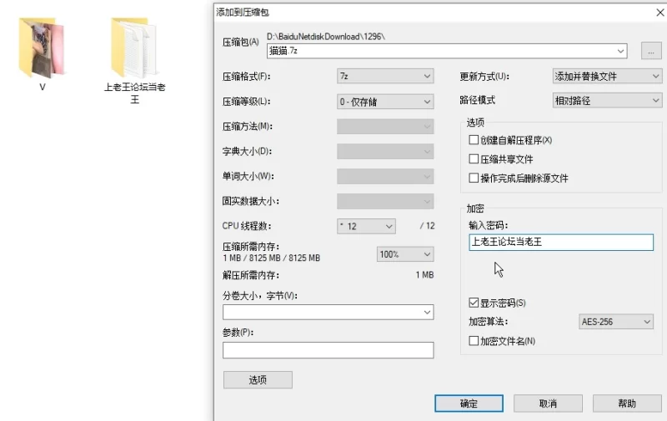Click the 固实数据大小 disabled dropdown
Screen dimensions: 667x421
(x=385, y=202)
